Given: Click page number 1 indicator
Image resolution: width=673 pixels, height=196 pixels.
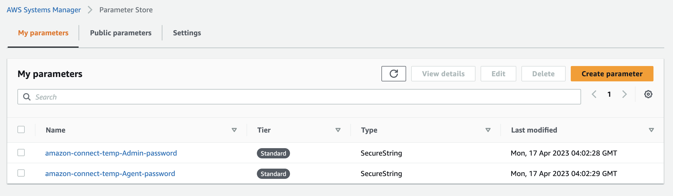Looking at the screenshot, I should [609, 94].
